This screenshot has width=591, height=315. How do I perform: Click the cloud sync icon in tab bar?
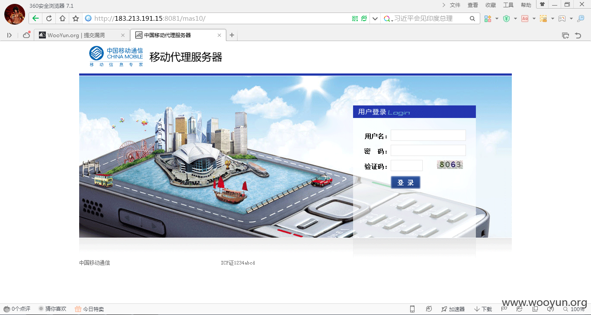(x=26, y=35)
